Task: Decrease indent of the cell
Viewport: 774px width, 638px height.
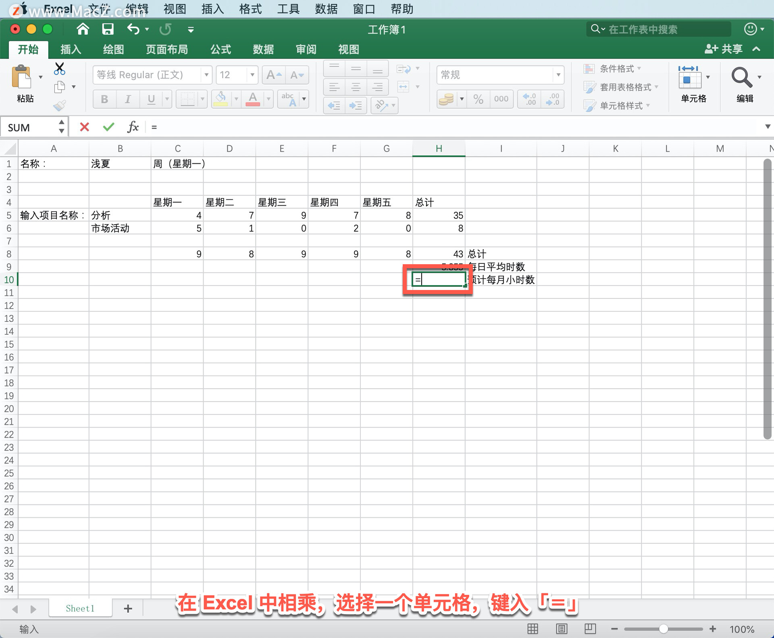Action: pos(334,106)
